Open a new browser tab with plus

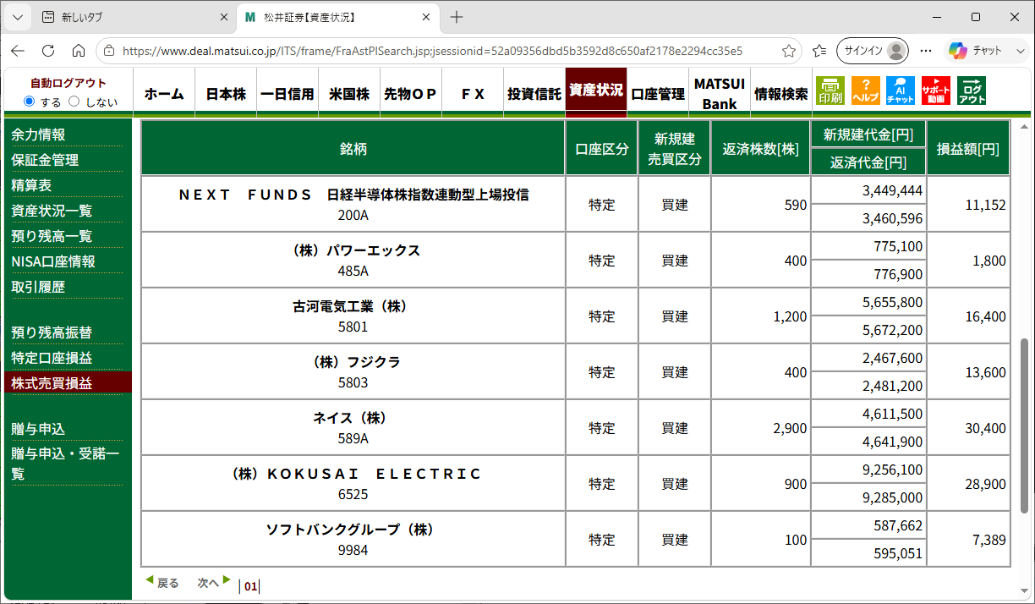(x=457, y=17)
